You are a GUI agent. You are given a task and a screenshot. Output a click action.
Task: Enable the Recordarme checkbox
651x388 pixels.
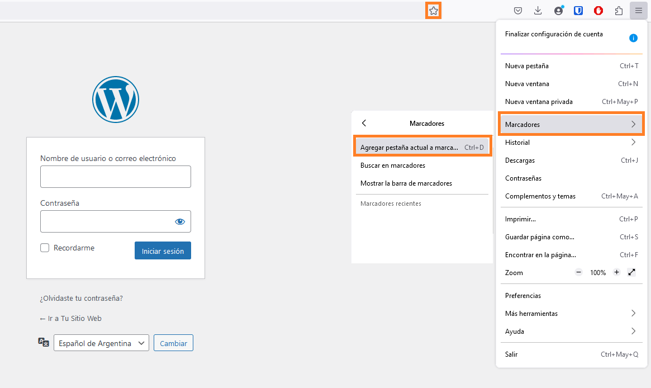coord(45,248)
